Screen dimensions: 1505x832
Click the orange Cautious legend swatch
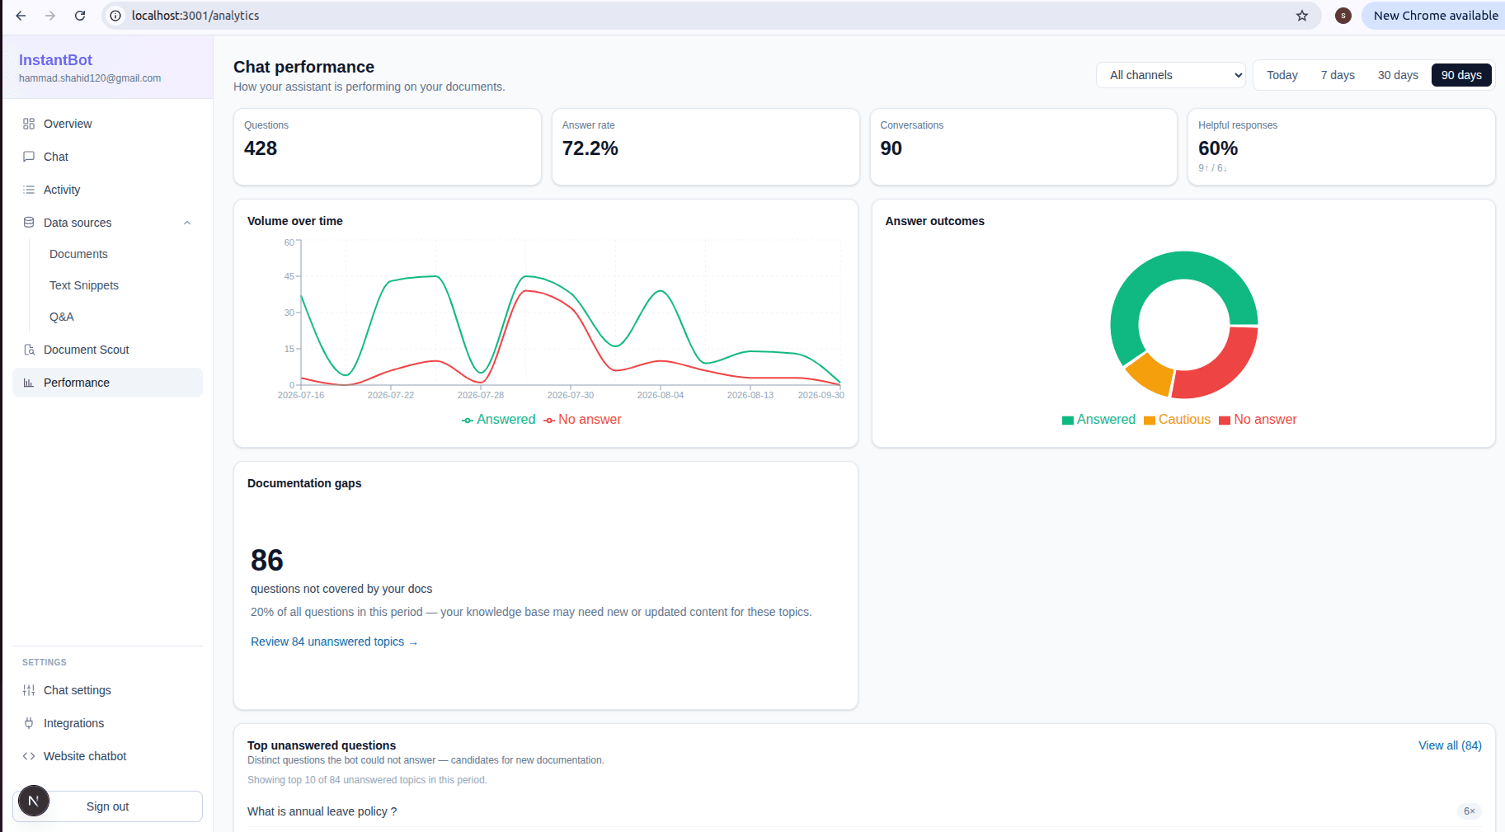[1150, 421]
